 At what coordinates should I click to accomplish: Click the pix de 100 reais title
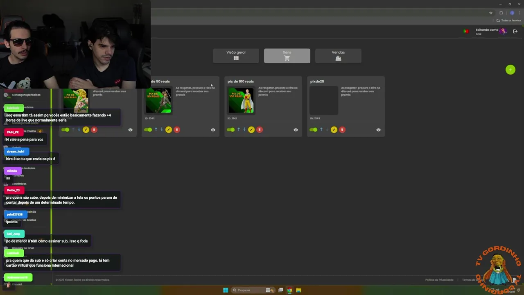coord(240,81)
